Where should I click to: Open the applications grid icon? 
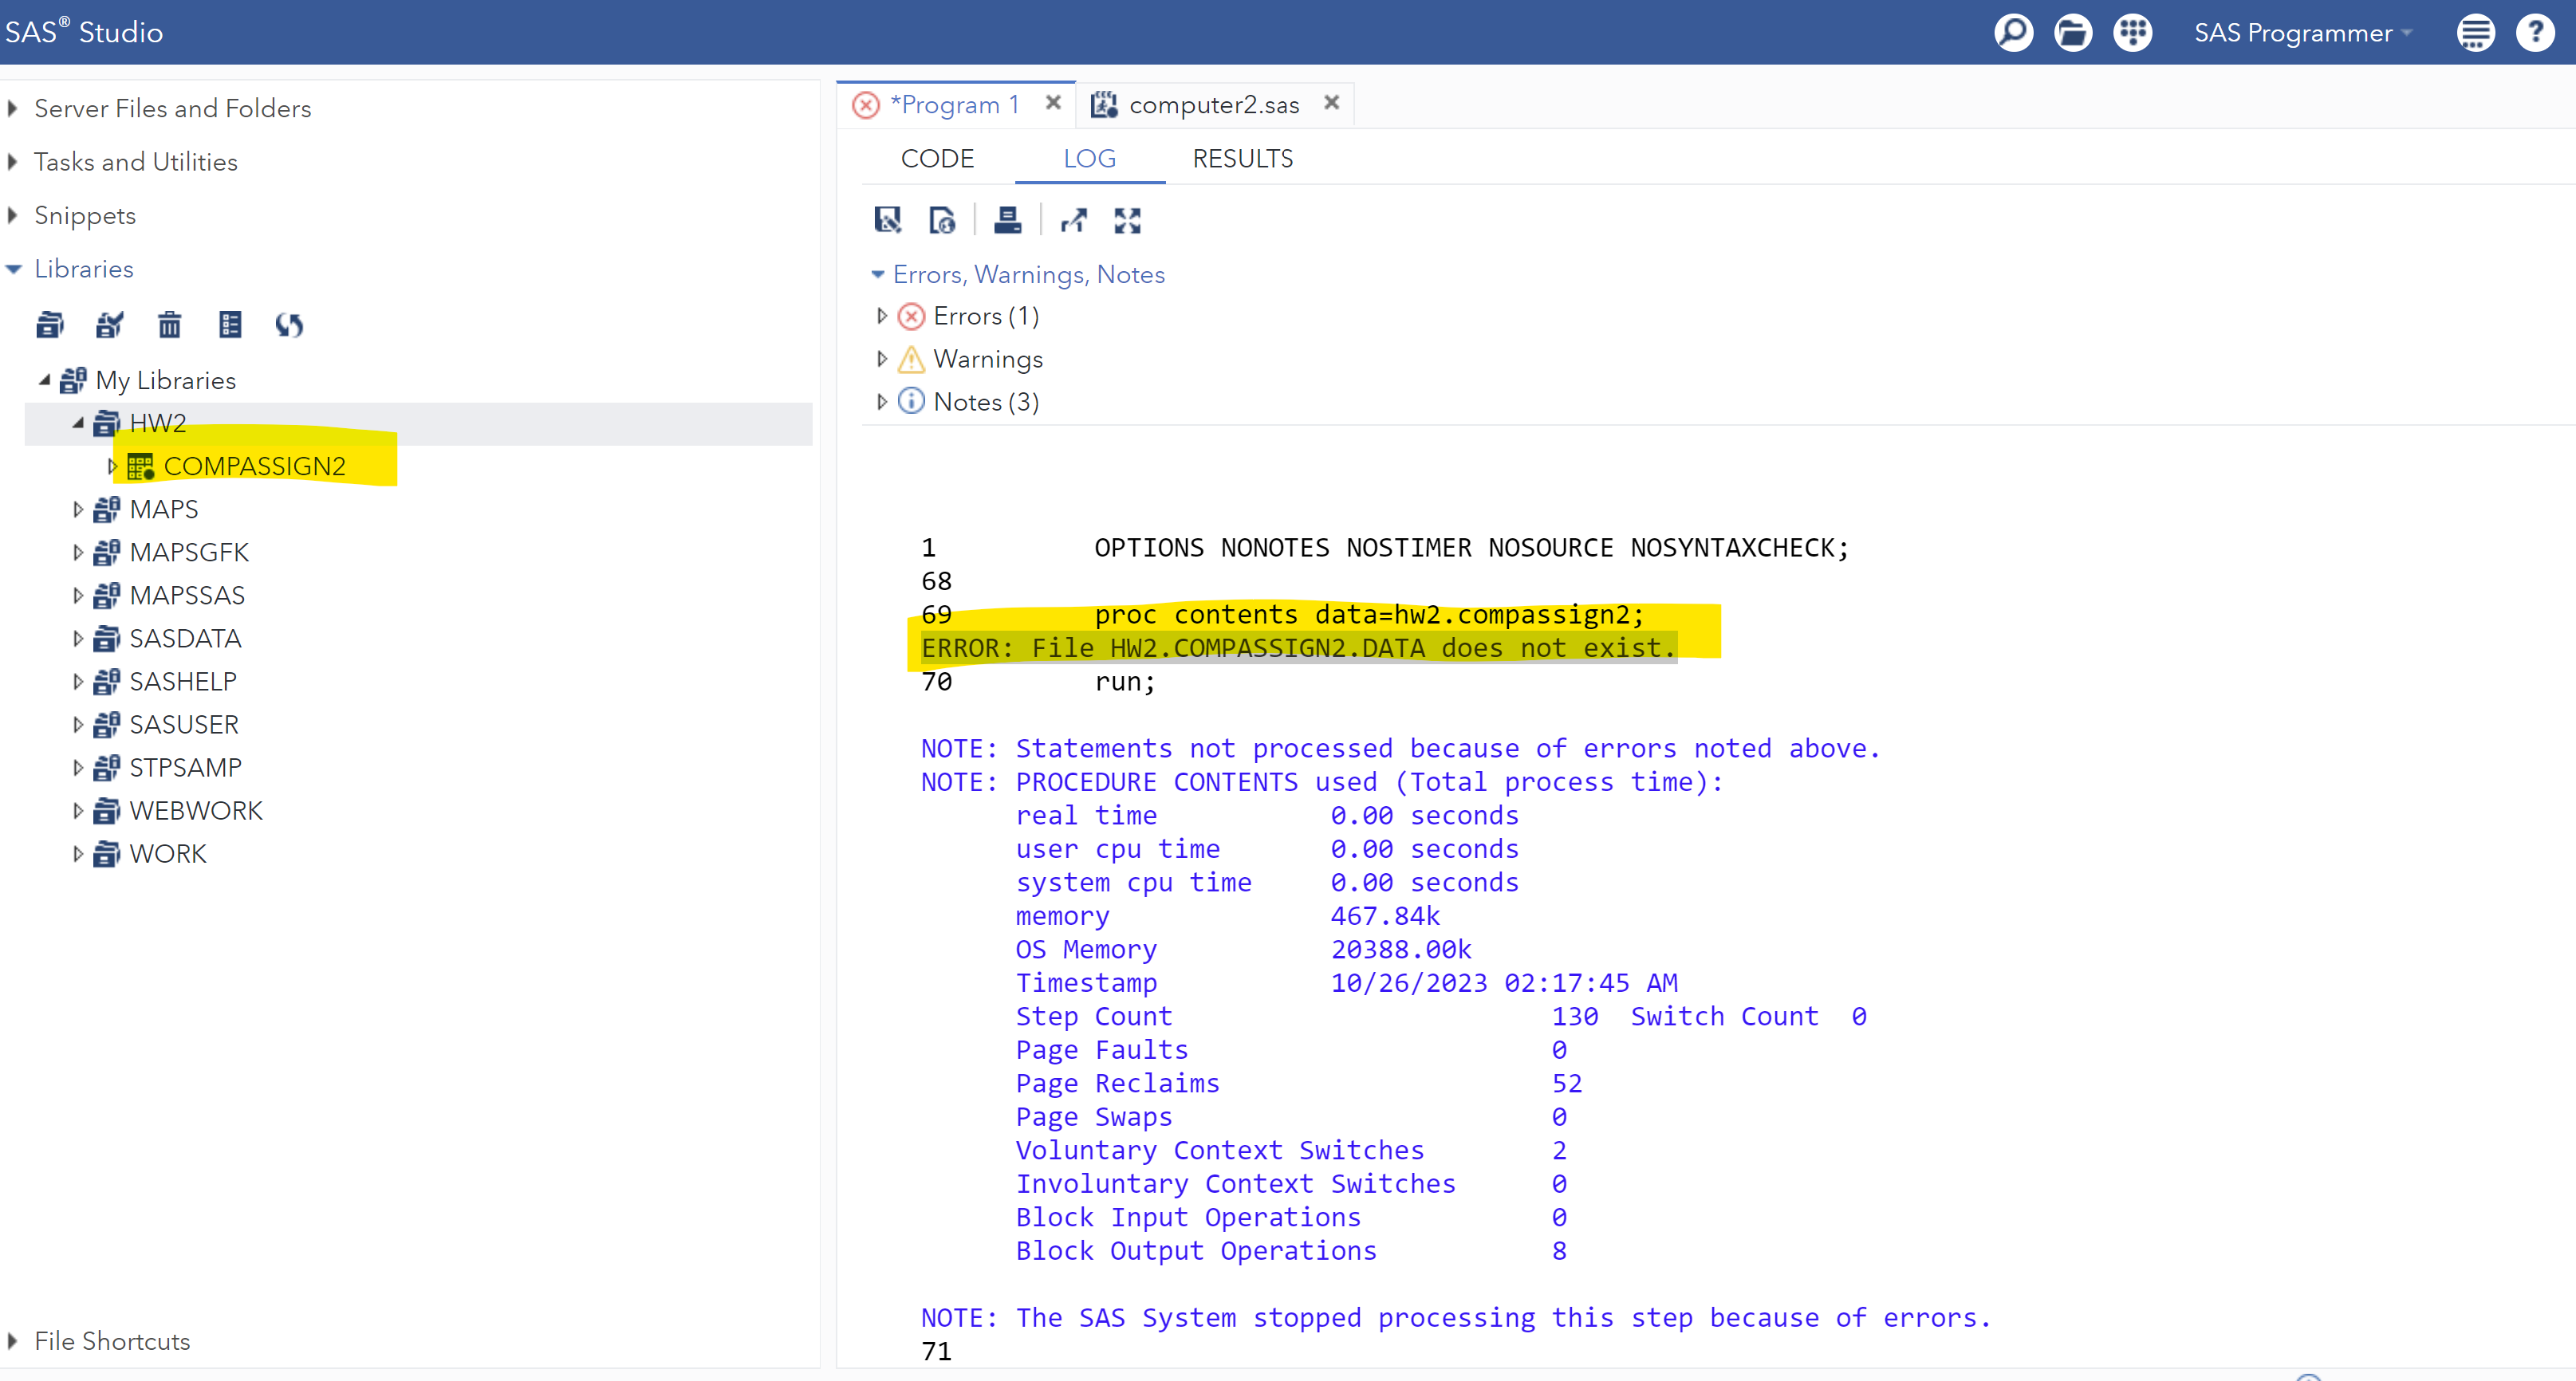pos(2132,32)
